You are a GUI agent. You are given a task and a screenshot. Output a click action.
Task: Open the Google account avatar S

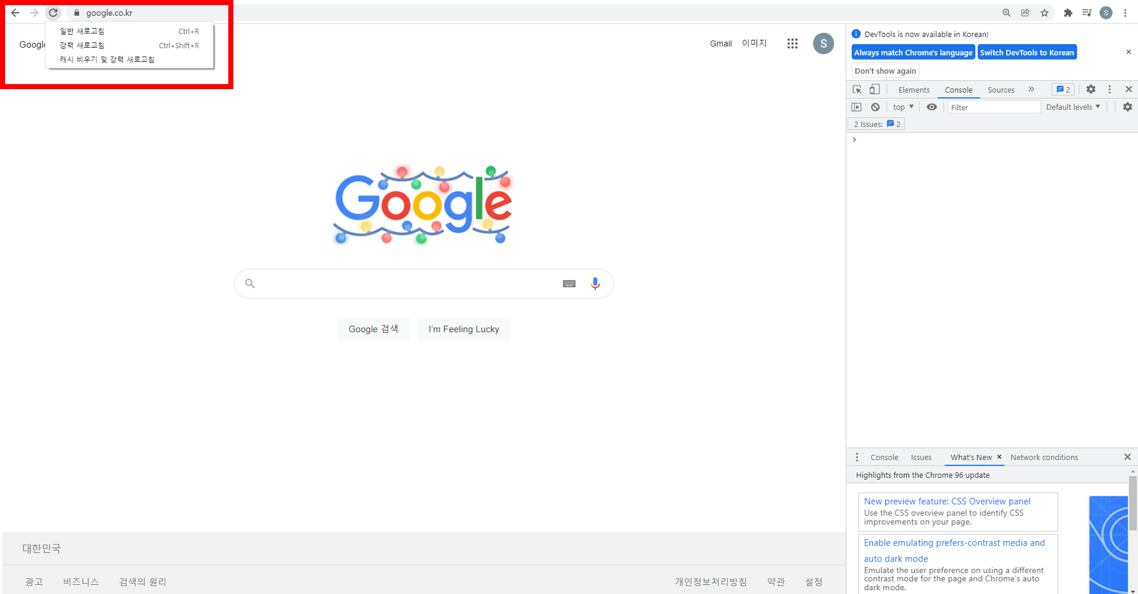click(823, 43)
